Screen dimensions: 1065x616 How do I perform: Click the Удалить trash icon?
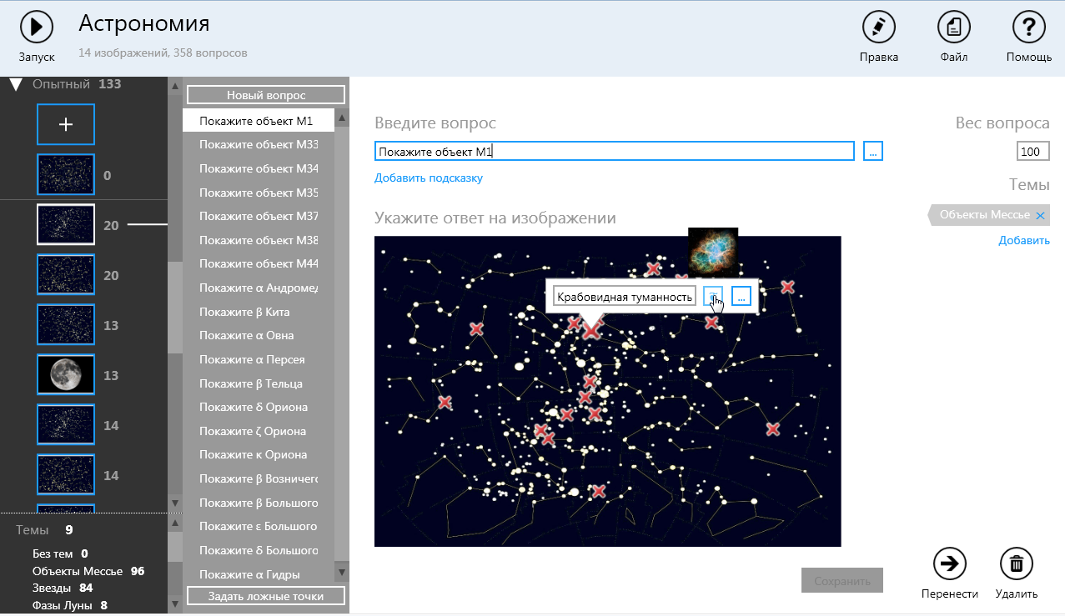point(1016,563)
